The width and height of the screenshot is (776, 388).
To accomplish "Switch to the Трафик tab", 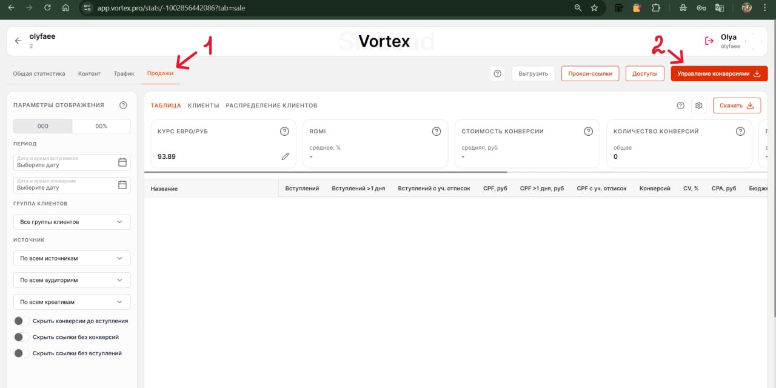I will click(124, 73).
